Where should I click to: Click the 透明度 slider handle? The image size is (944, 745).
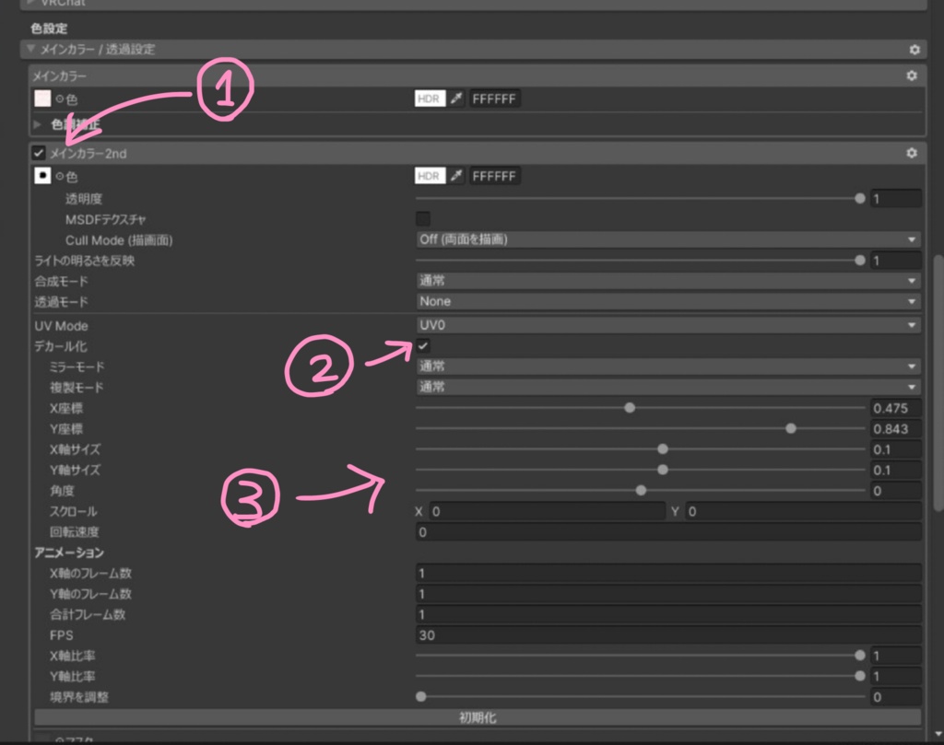pos(860,198)
